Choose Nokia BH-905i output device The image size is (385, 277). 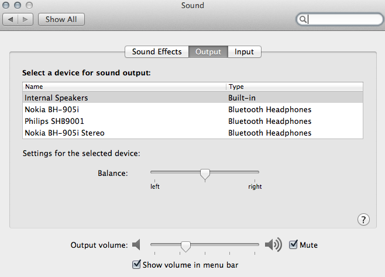tap(192, 109)
